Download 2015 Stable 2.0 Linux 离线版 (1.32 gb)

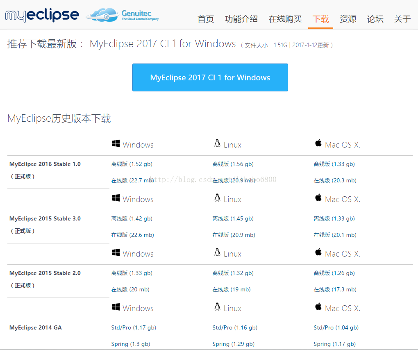point(233,273)
